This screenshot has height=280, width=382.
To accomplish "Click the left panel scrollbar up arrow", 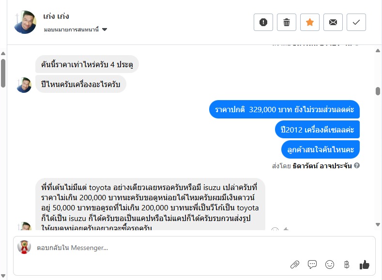I will (x=3, y=53).
